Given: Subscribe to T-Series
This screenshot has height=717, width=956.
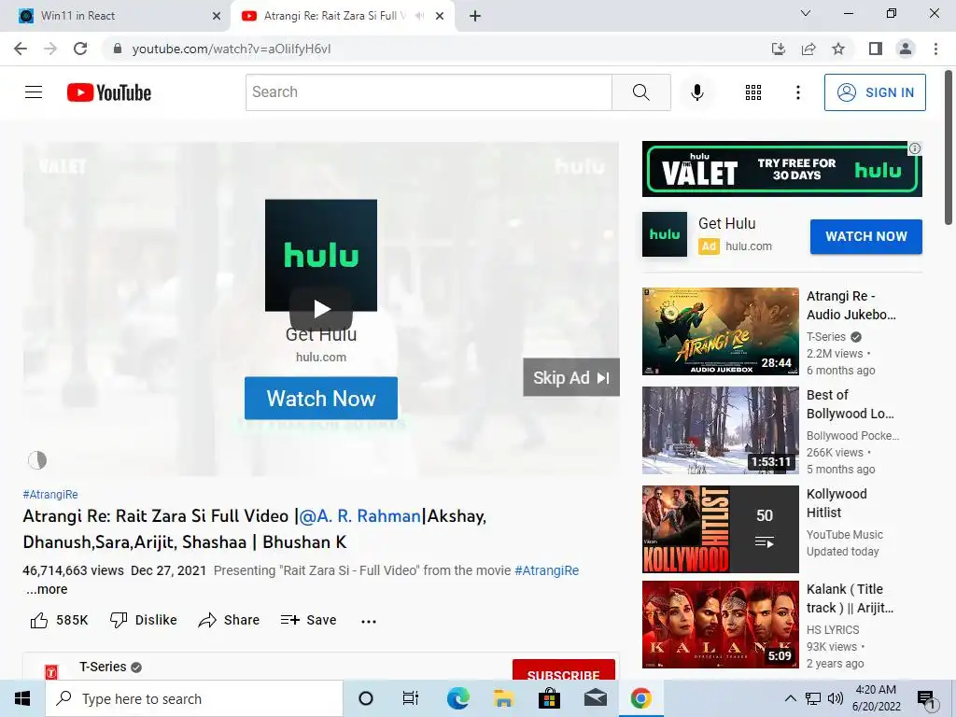Looking at the screenshot, I should tap(563, 670).
